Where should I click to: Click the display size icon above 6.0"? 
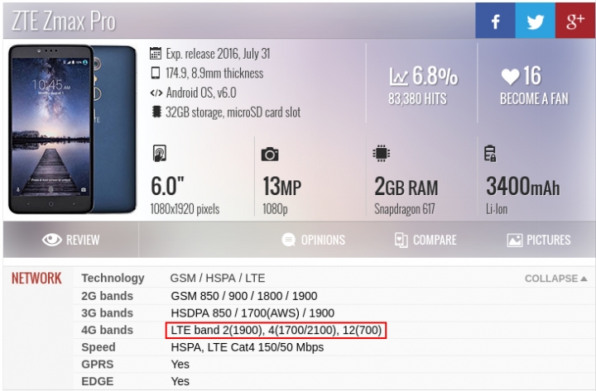[159, 155]
